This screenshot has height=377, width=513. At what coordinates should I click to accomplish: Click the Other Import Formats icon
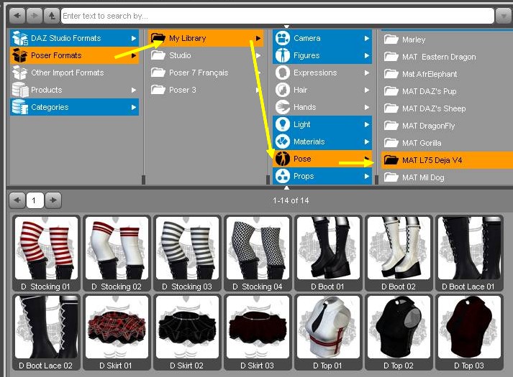[19, 73]
